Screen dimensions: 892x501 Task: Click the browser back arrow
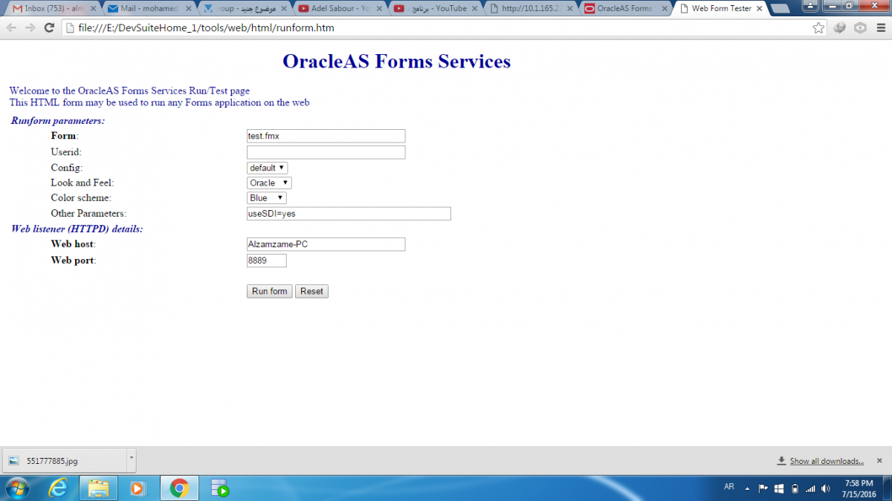(11, 27)
